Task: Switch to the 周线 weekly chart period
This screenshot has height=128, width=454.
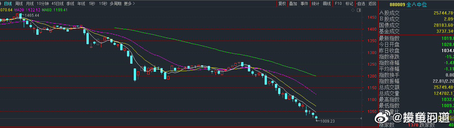Action: pyautogui.click(x=19, y=4)
